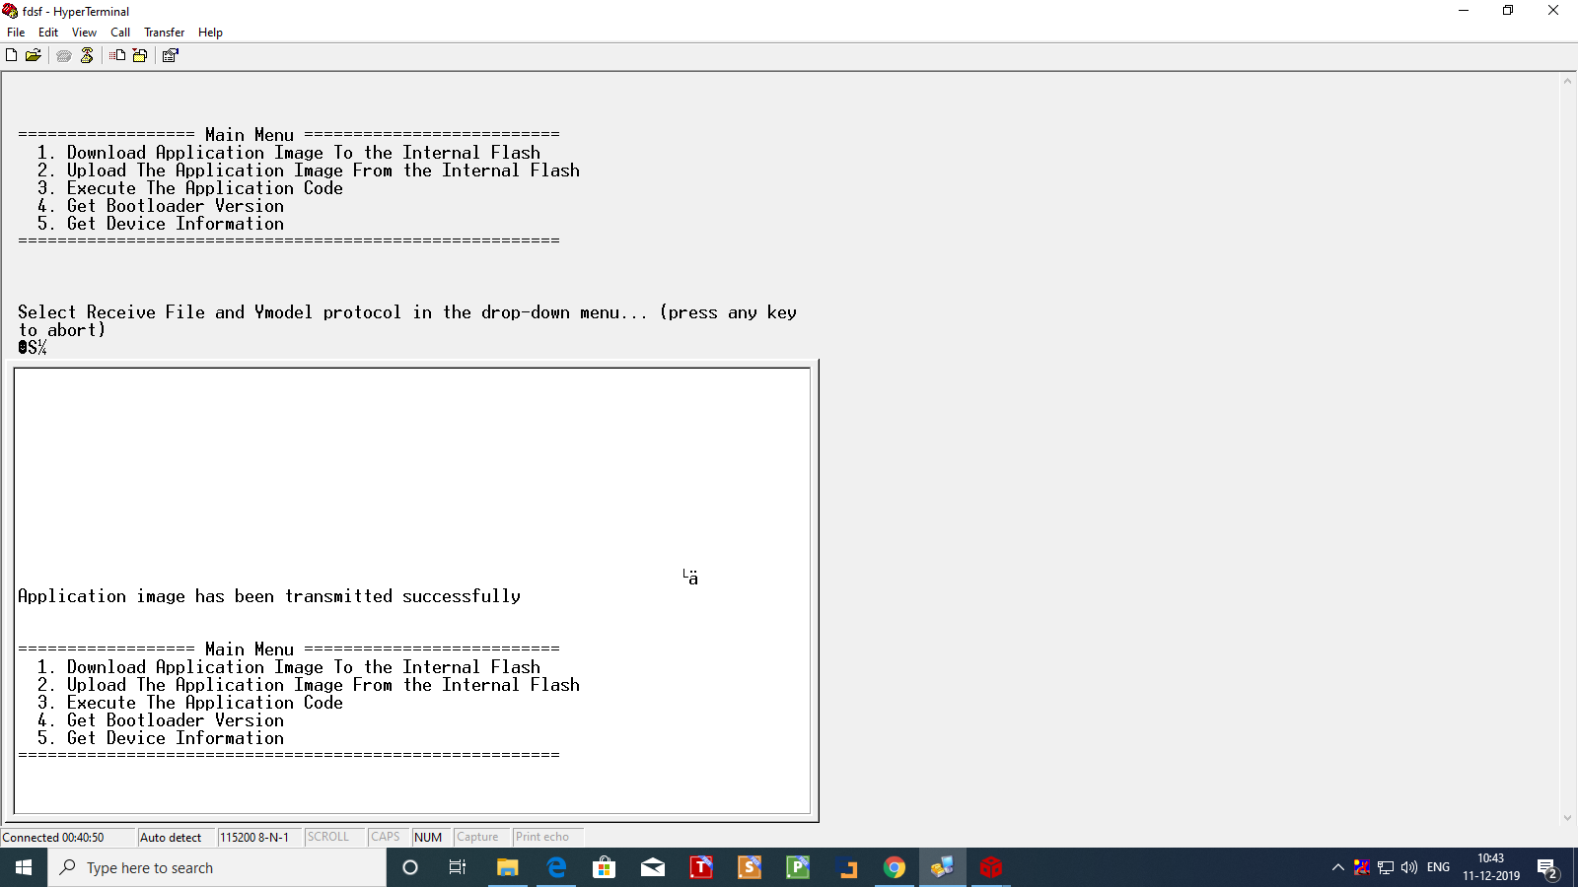Click the Properties toolbar icon
Viewport: 1578px width, 887px height.
point(170,55)
